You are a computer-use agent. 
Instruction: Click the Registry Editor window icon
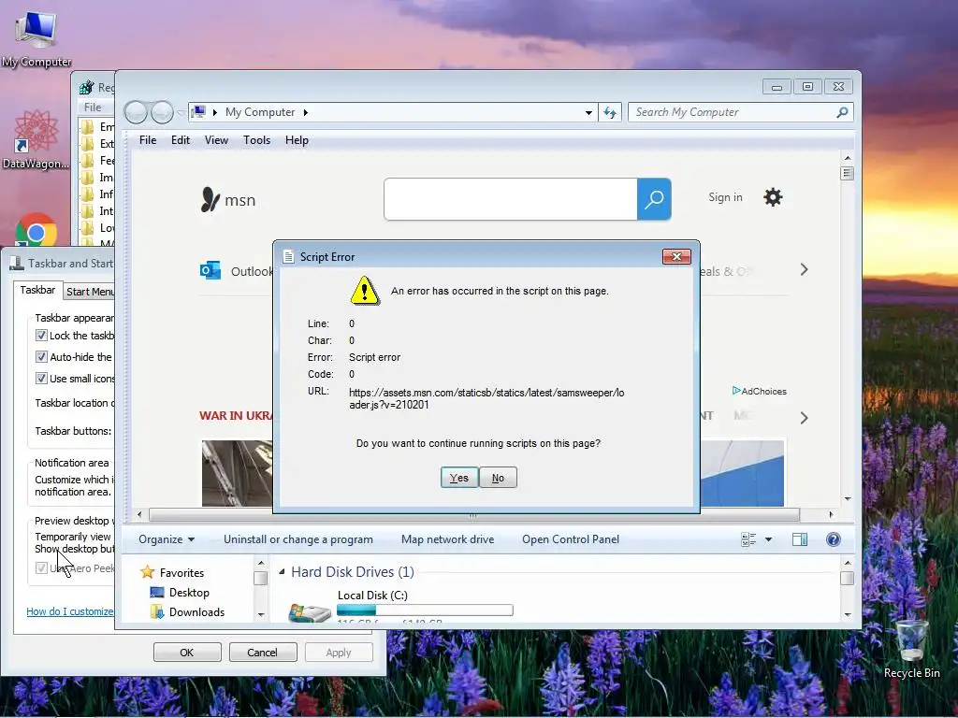[87, 87]
